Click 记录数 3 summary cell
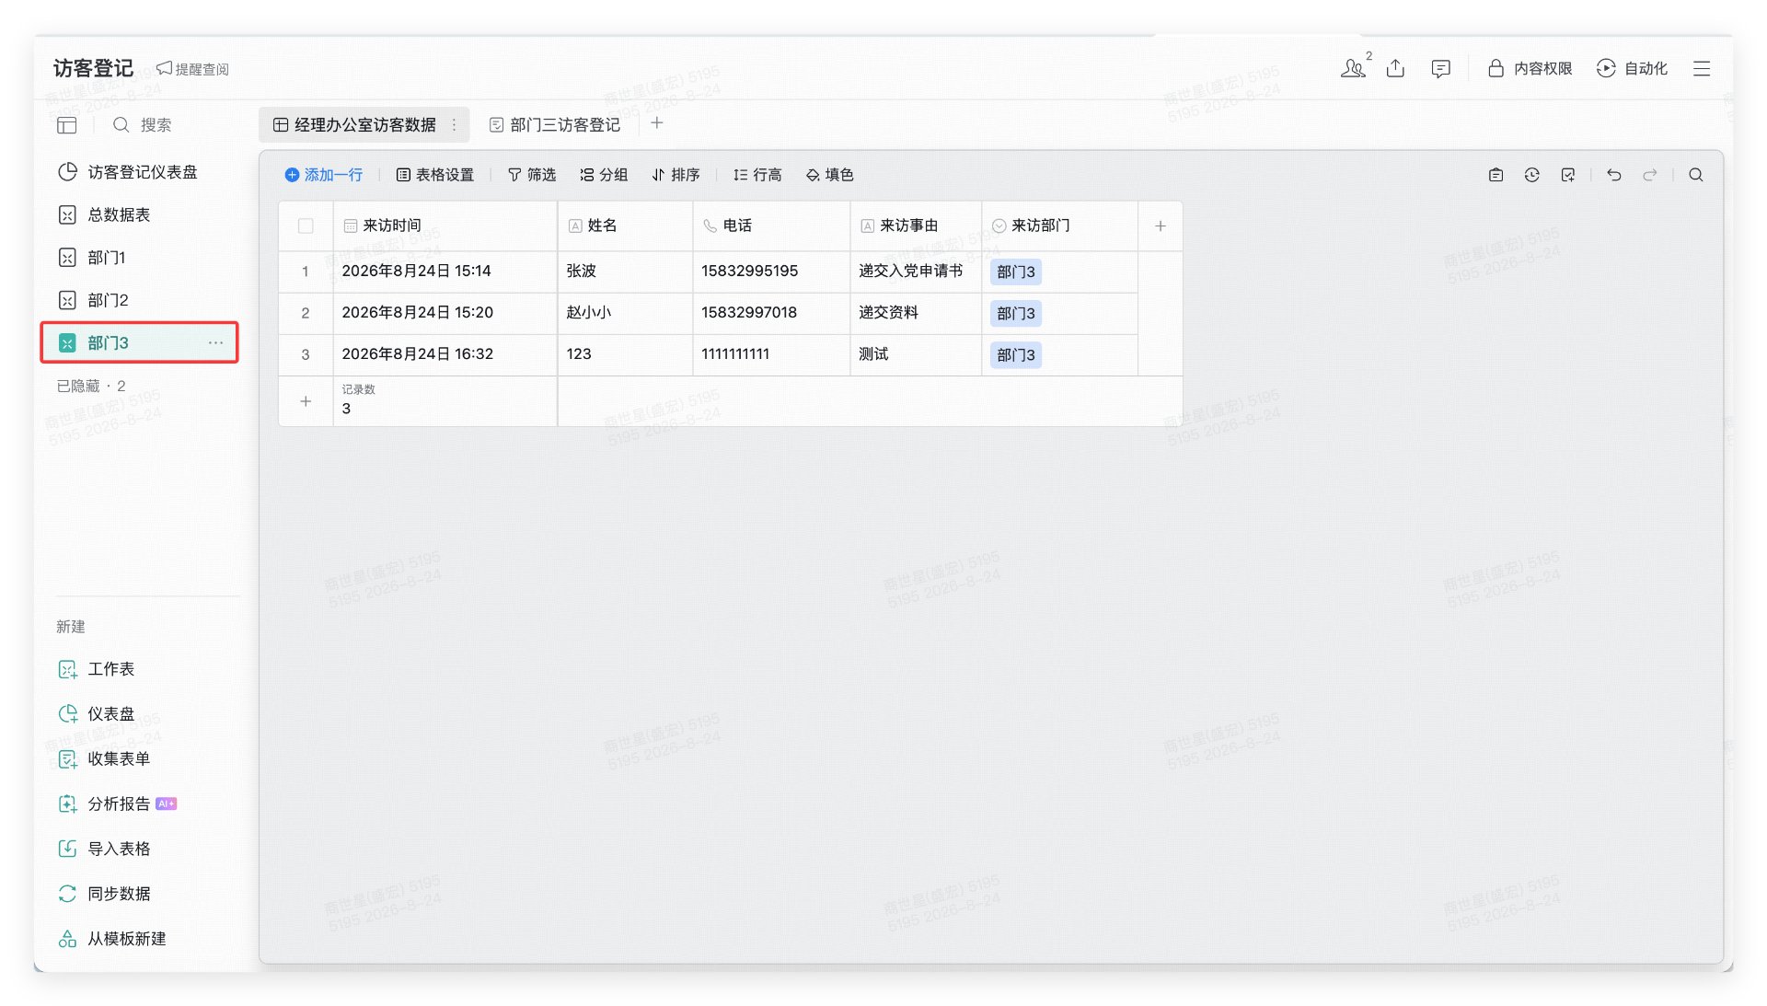 click(445, 401)
